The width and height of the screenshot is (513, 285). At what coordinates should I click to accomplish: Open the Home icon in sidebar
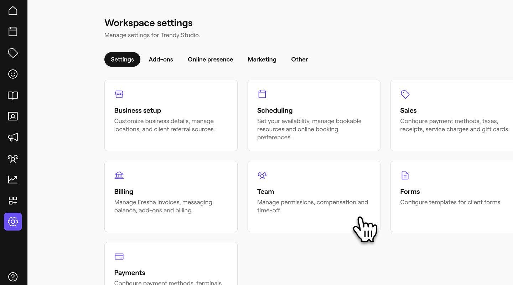click(x=13, y=11)
